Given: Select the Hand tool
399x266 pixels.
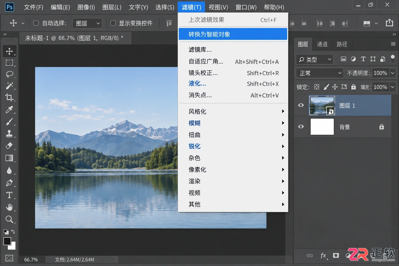Looking at the screenshot, I should coord(9,207).
